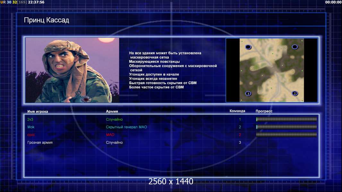Click the 22:37:56 clock readout

pyautogui.click(x=36, y=2)
